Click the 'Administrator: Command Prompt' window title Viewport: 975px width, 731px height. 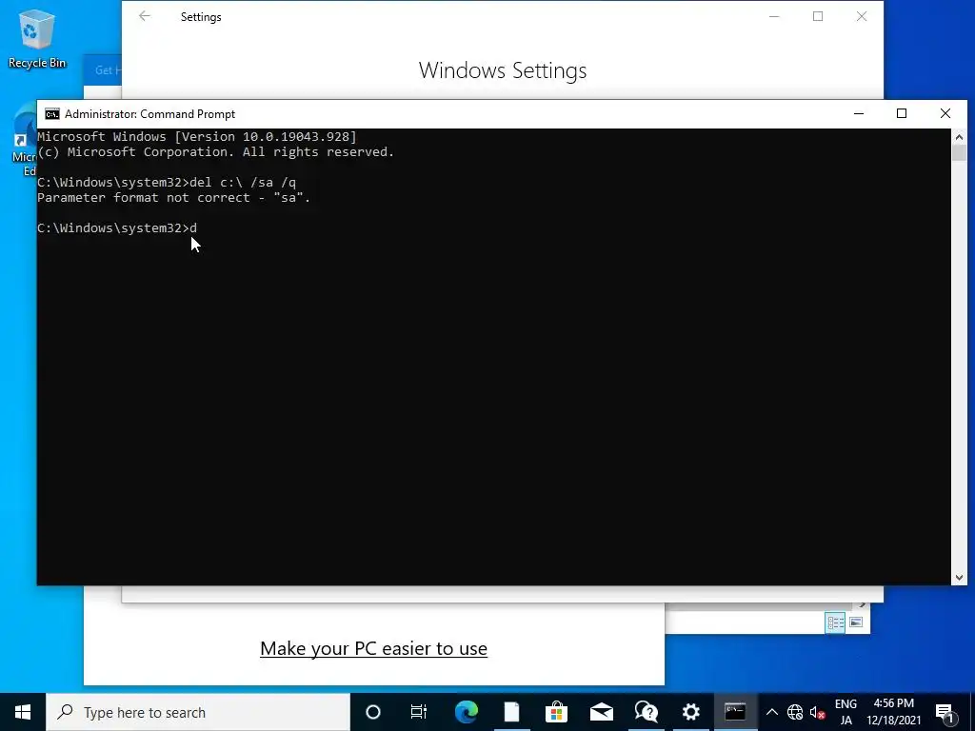tap(149, 114)
